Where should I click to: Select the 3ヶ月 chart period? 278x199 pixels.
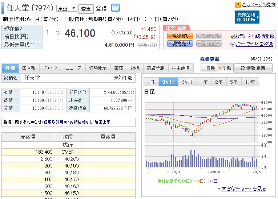(168, 82)
